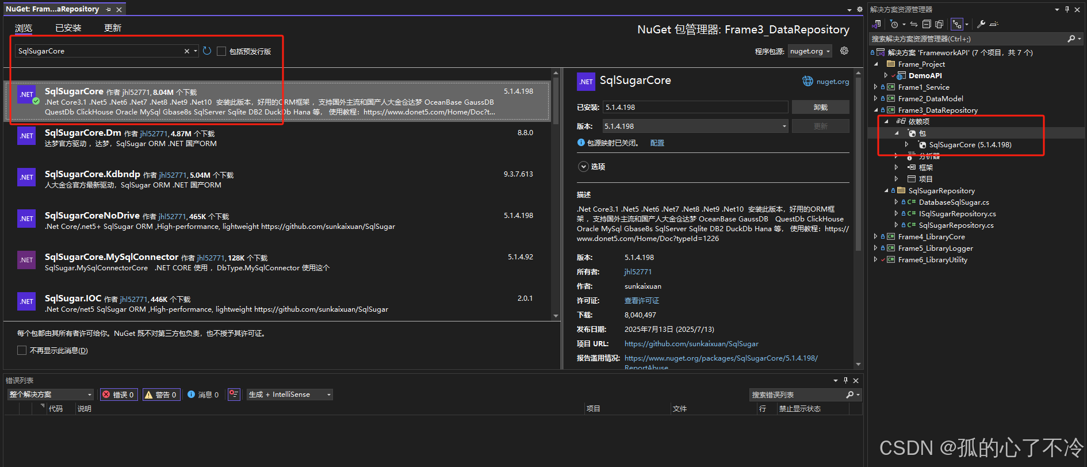Select the NuGet: Fram...aRepository document tab
This screenshot has width=1087, height=467.
click(52, 9)
